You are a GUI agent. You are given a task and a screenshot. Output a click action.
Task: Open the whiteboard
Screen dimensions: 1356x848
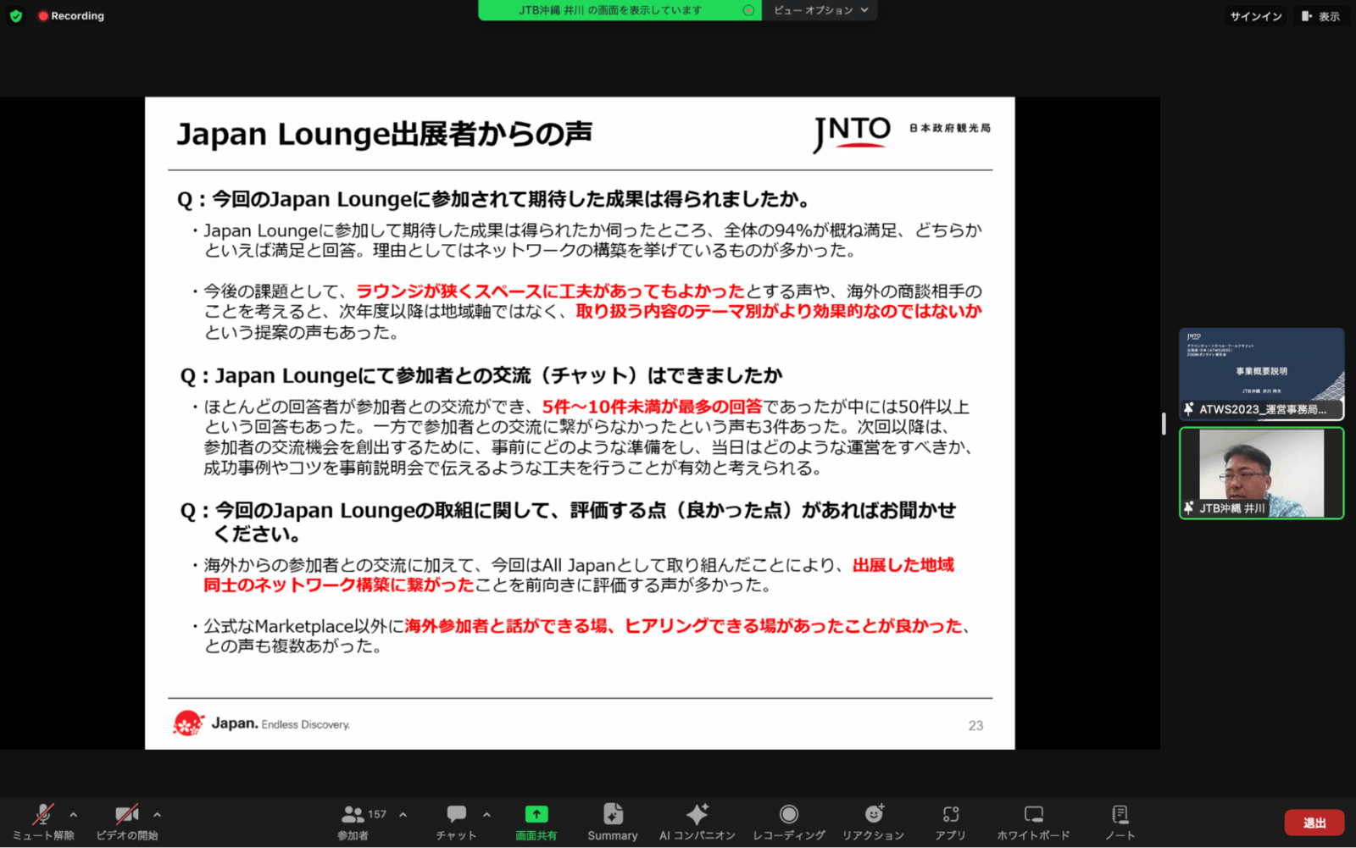[1033, 822]
